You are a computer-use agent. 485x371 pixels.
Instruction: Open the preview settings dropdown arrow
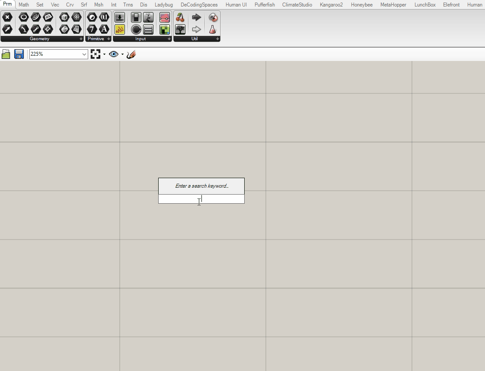click(122, 54)
